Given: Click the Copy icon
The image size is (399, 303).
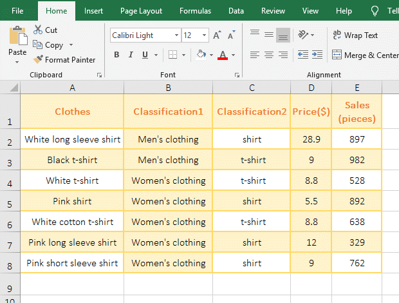Looking at the screenshot, I should [38, 44].
